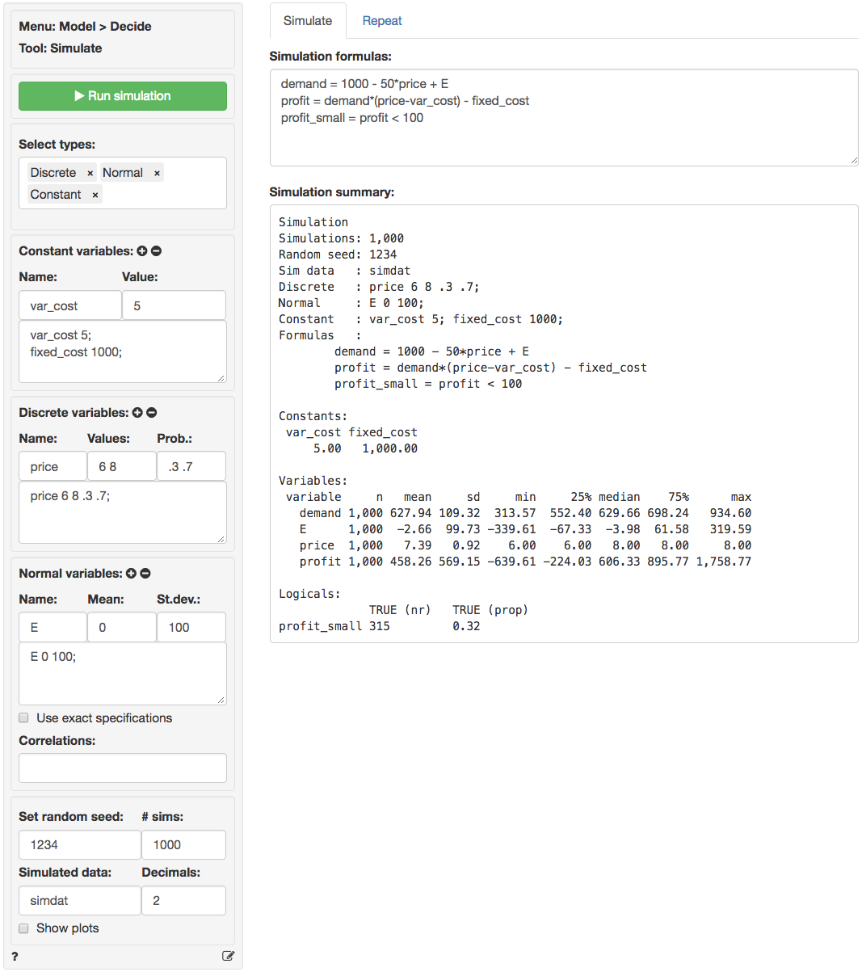Add a normal variable with plus icon

pyautogui.click(x=131, y=574)
